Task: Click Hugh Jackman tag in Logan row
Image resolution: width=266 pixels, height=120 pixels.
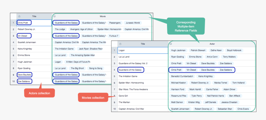Action: 178,50
